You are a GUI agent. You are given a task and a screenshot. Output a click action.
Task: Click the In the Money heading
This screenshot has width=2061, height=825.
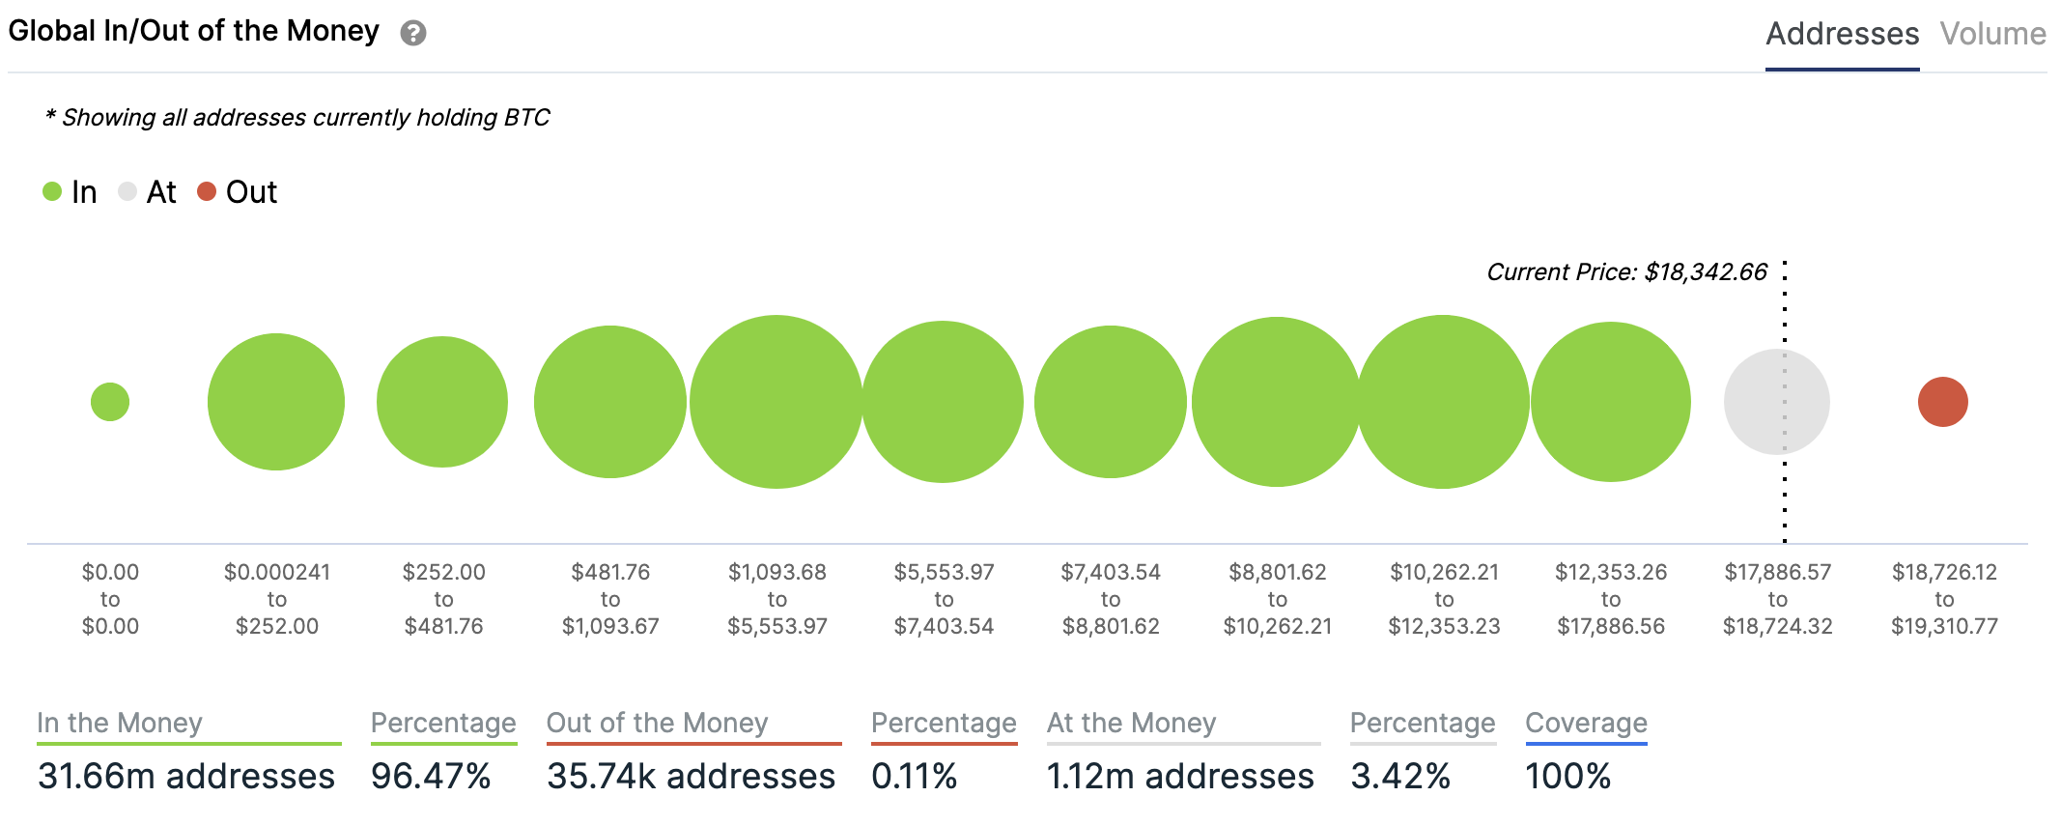coord(120,723)
